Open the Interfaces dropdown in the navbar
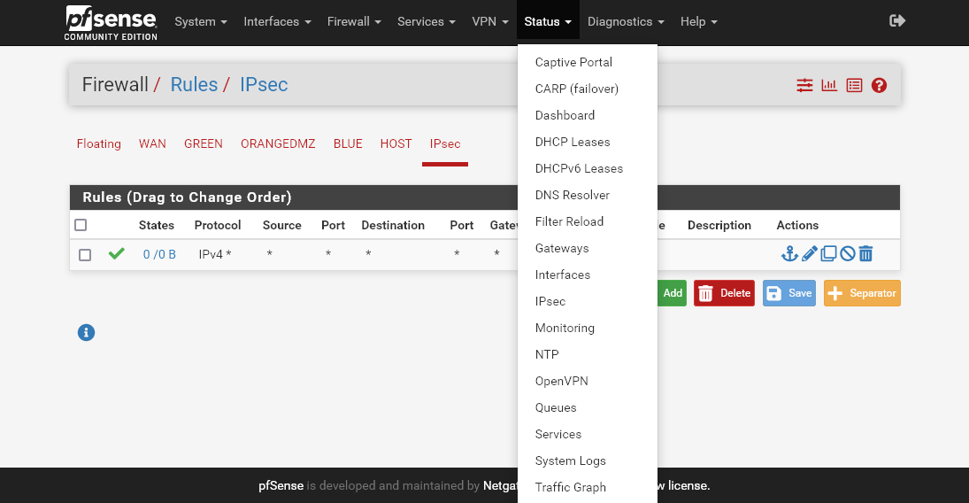The width and height of the screenshot is (969, 503). click(x=278, y=21)
